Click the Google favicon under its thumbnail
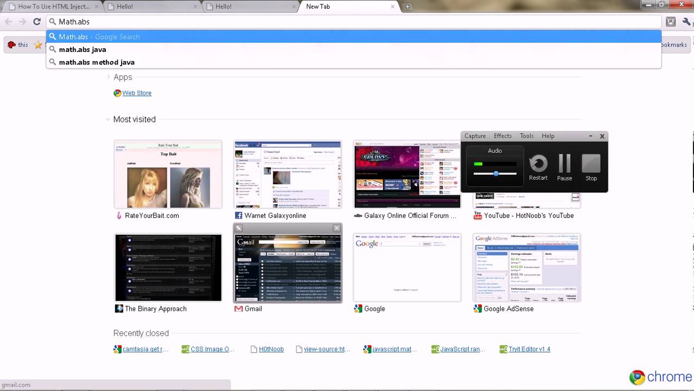Viewport: 694px width, 391px height. pos(358,308)
